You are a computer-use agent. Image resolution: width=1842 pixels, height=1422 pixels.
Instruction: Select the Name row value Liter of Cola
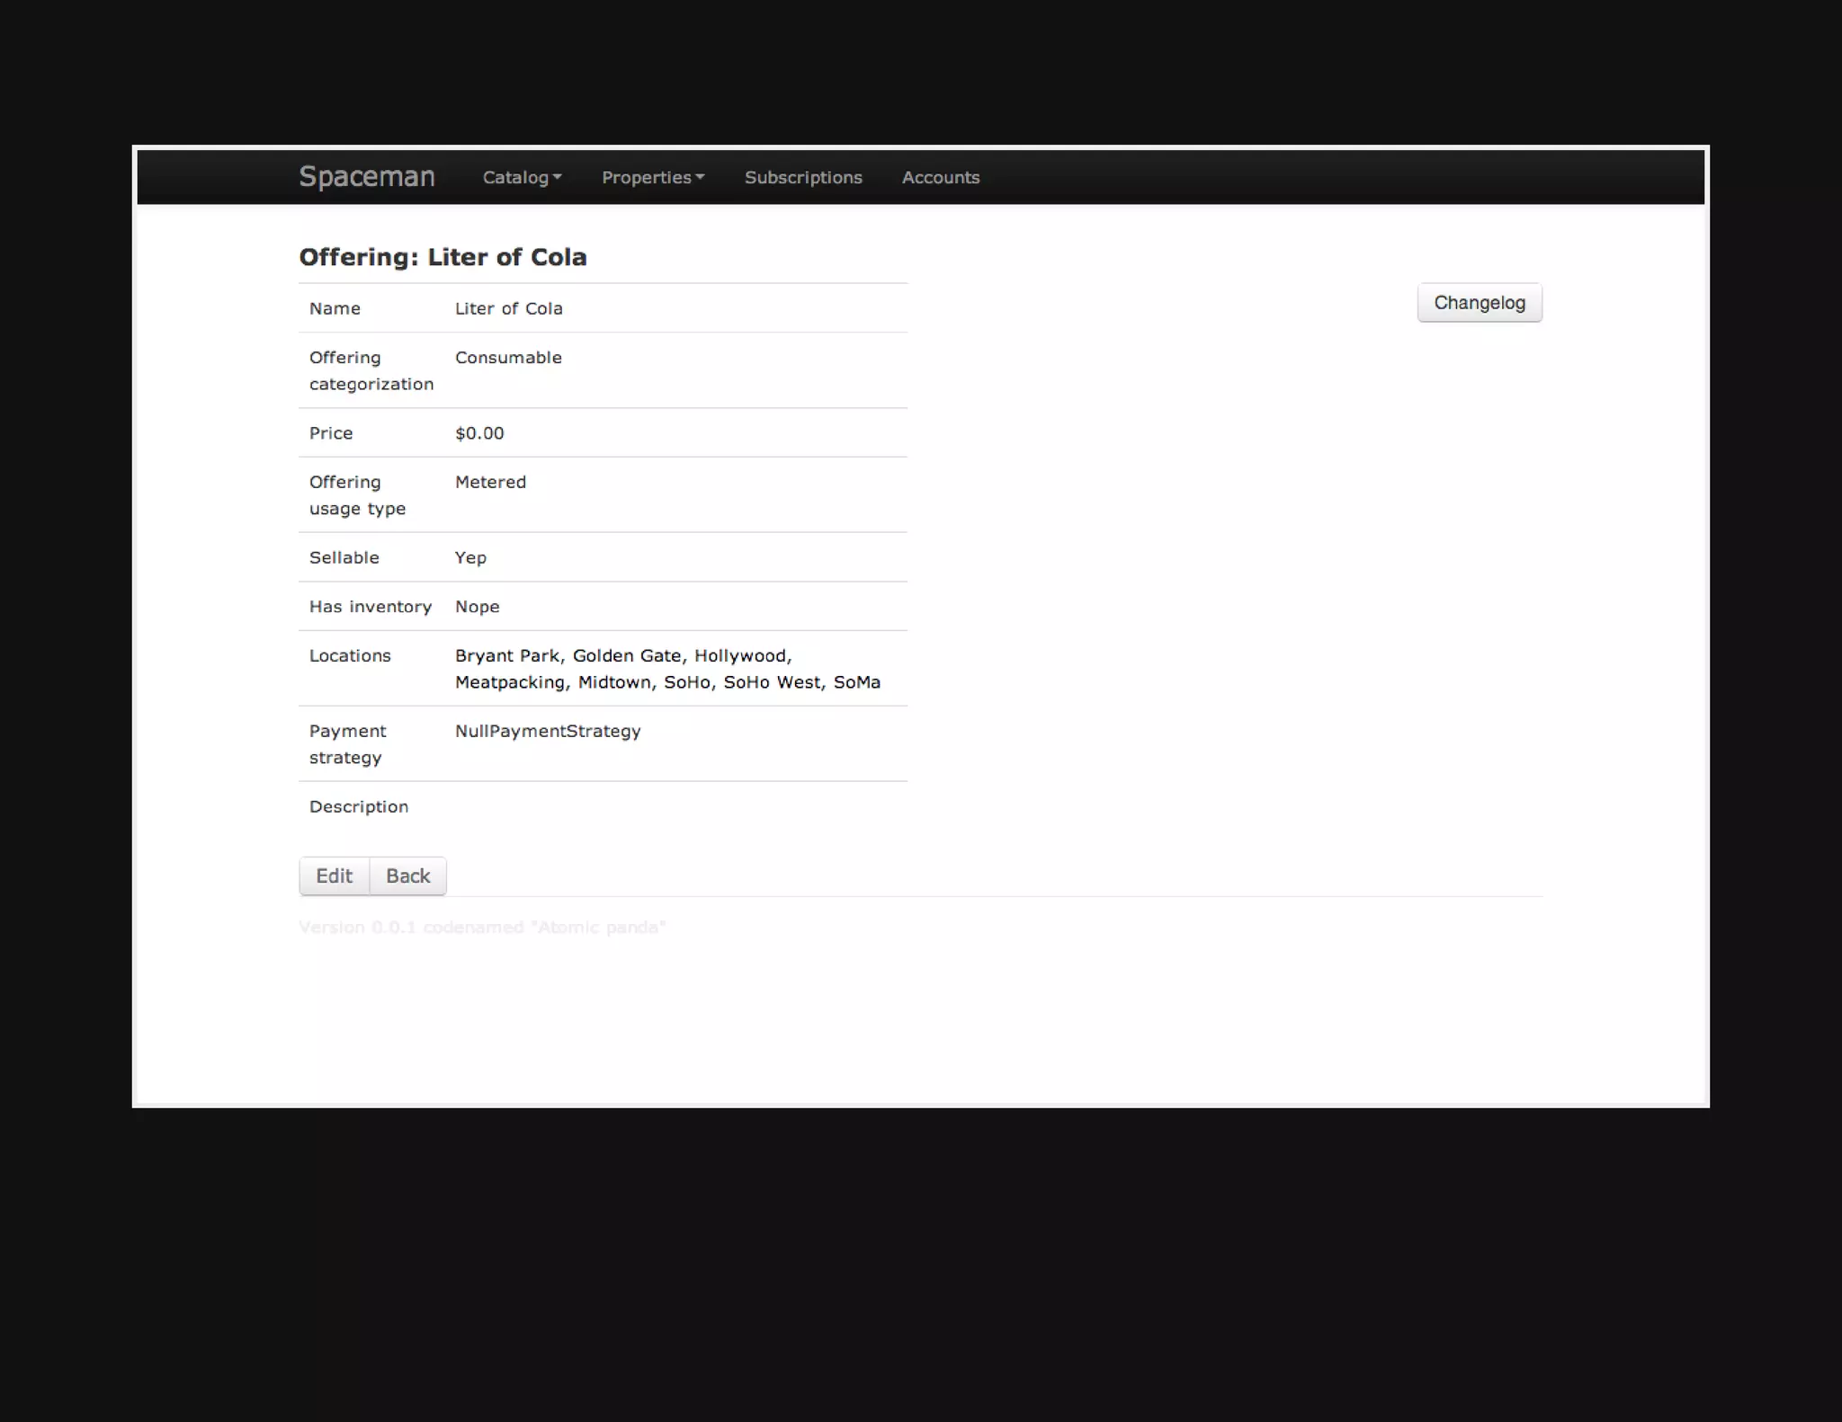[x=508, y=308]
